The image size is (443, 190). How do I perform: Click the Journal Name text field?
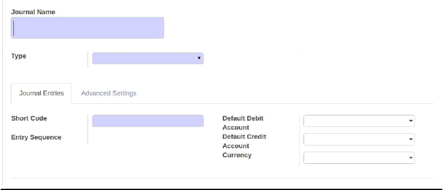[87, 28]
